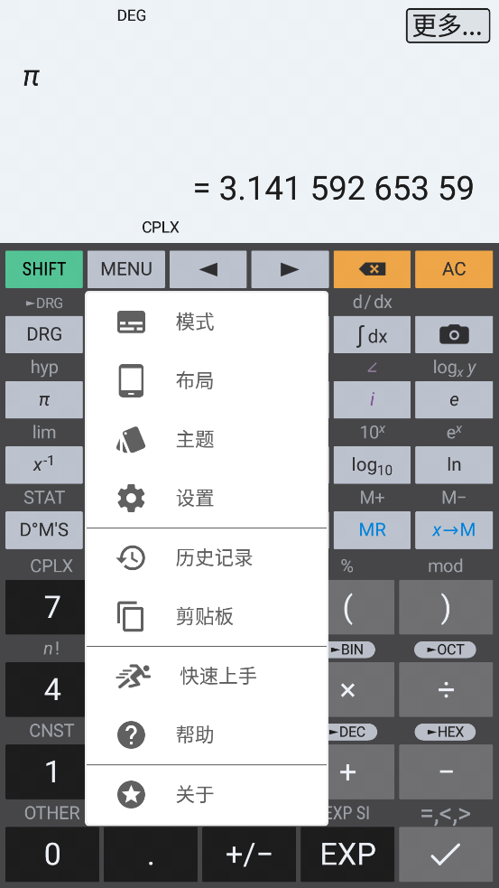Tap the ln key
Image resolution: width=499 pixels, height=888 pixels.
454,465
